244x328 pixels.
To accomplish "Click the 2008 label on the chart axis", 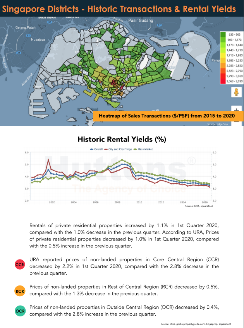I will (117, 202).
